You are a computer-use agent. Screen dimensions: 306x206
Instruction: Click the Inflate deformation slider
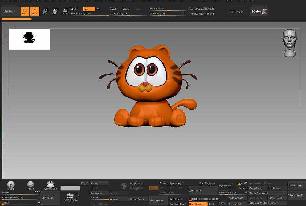pyautogui.click(x=21, y=193)
